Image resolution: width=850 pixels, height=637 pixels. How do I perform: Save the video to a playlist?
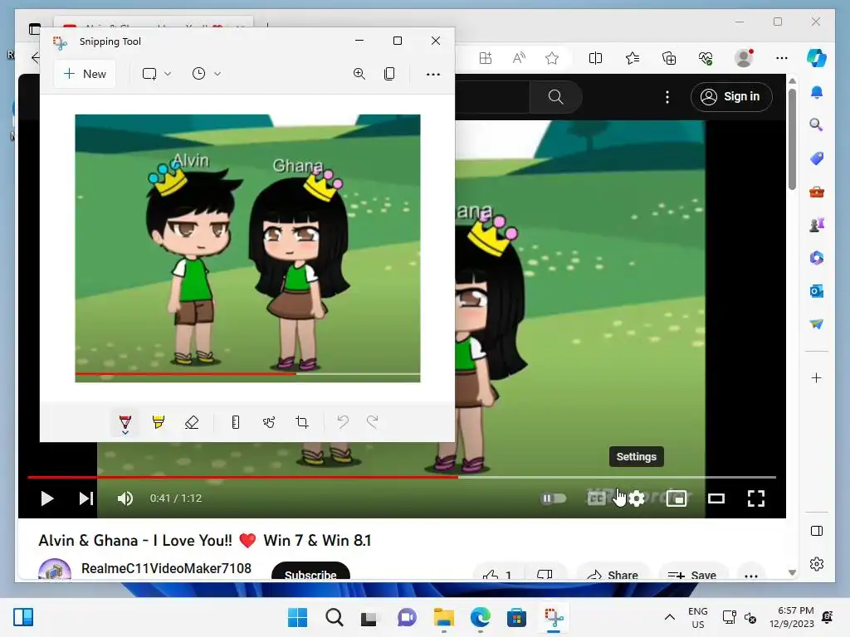point(693,573)
